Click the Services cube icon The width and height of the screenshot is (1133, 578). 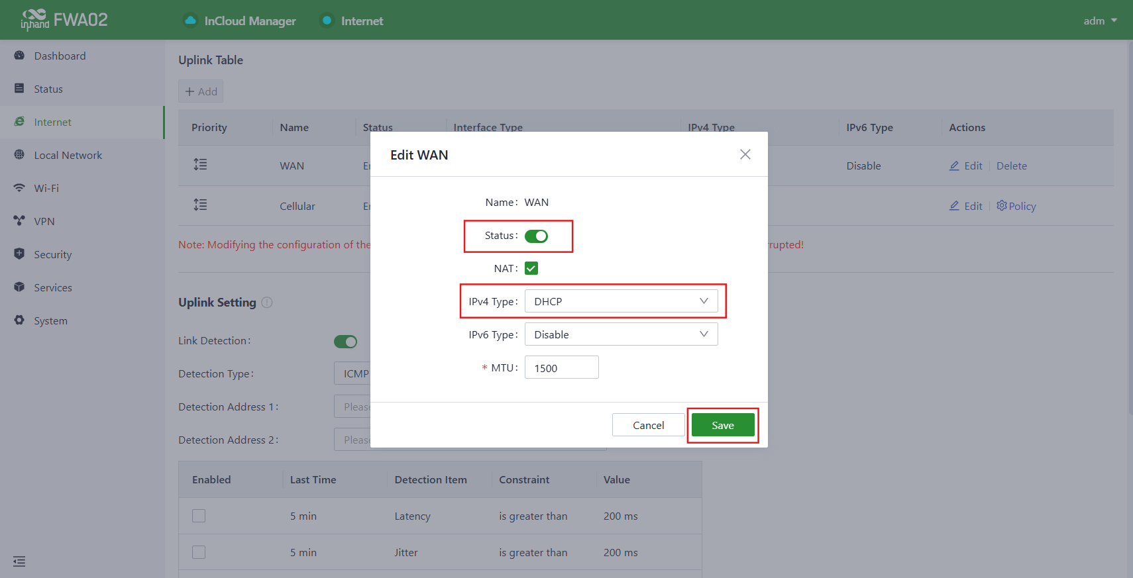(x=19, y=287)
